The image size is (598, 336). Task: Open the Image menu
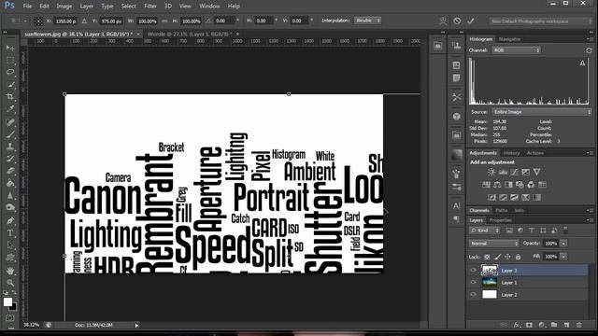tap(64, 7)
